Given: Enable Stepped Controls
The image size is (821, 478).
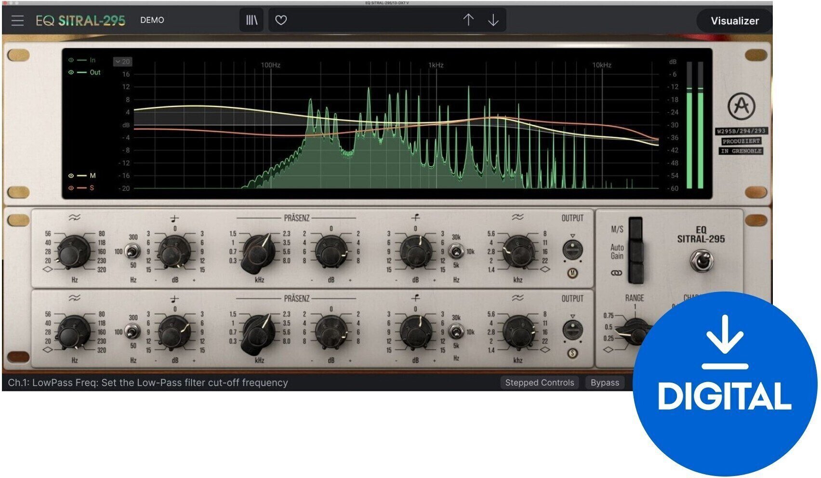Looking at the screenshot, I should (x=540, y=383).
